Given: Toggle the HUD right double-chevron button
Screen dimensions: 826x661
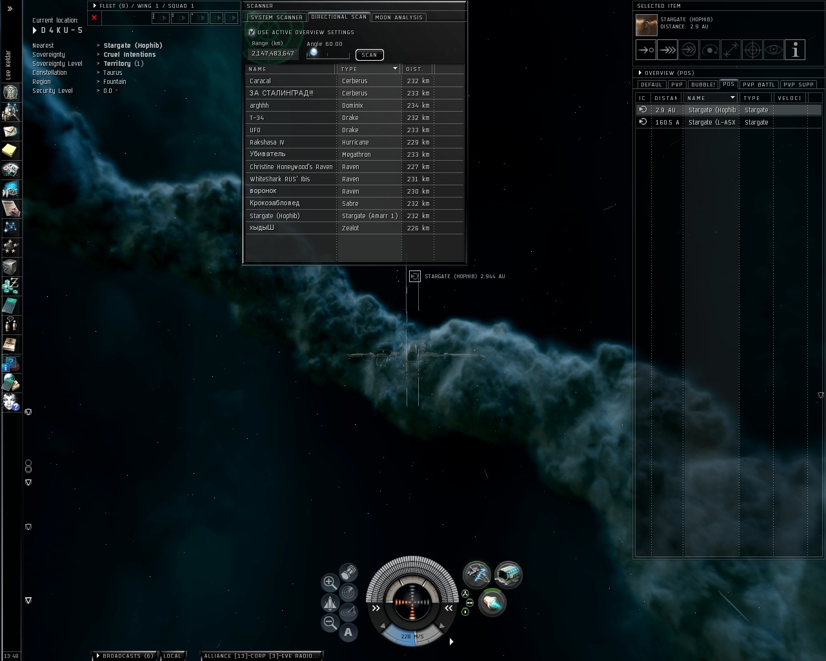Looking at the screenshot, I should click(x=448, y=608).
